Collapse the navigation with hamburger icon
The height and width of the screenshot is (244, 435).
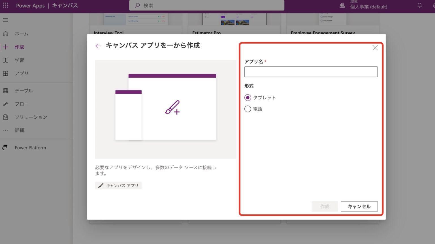[x=5, y=20]
